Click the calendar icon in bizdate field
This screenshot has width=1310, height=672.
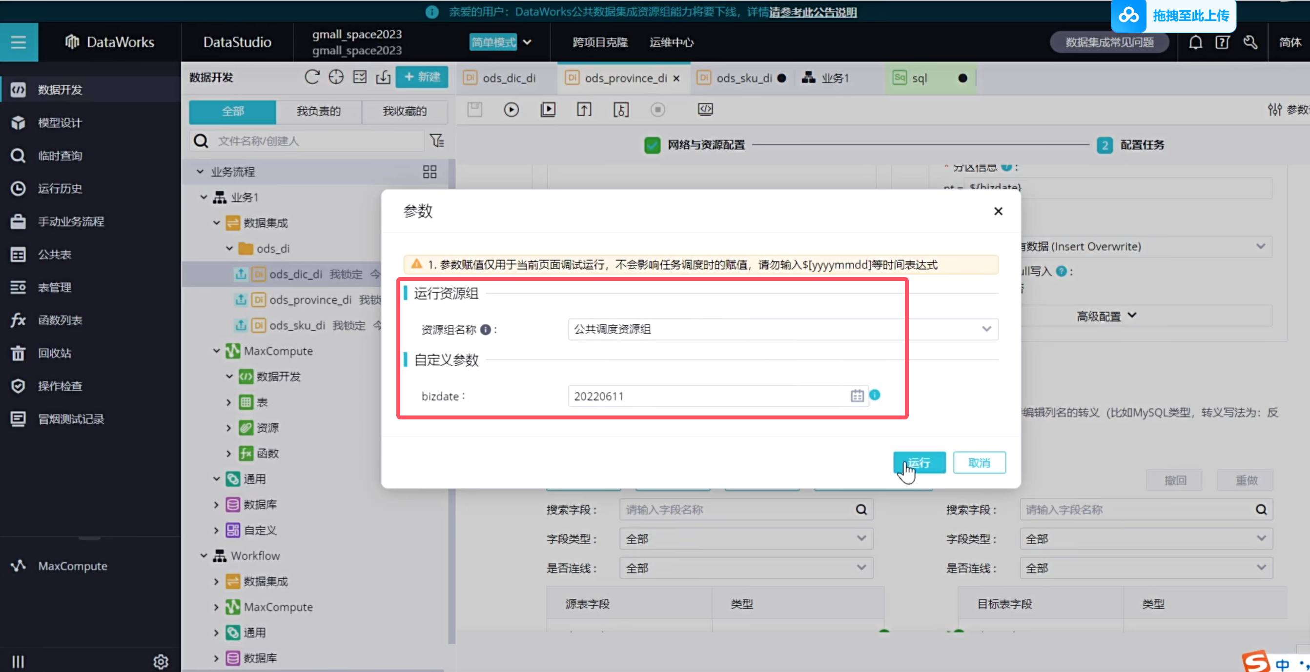point(857,395)
